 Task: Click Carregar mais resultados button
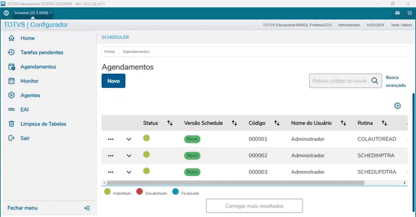click(x=254, y=206)
